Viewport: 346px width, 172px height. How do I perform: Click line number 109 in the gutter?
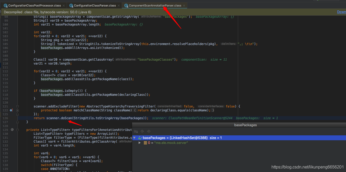[5, 59]
